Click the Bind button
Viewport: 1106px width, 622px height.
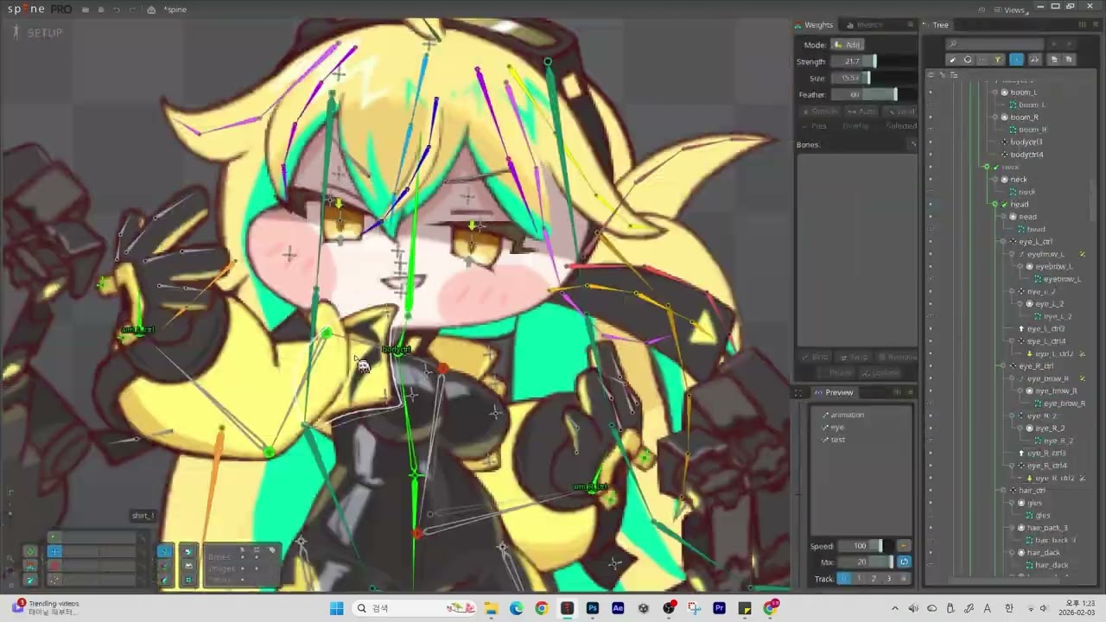pyautogui.click(x=815, y=357)
